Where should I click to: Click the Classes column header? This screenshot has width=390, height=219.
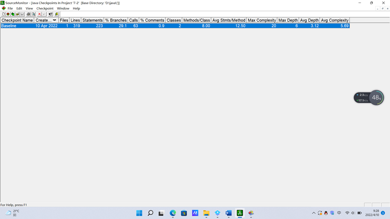click(x=174, y=20)
